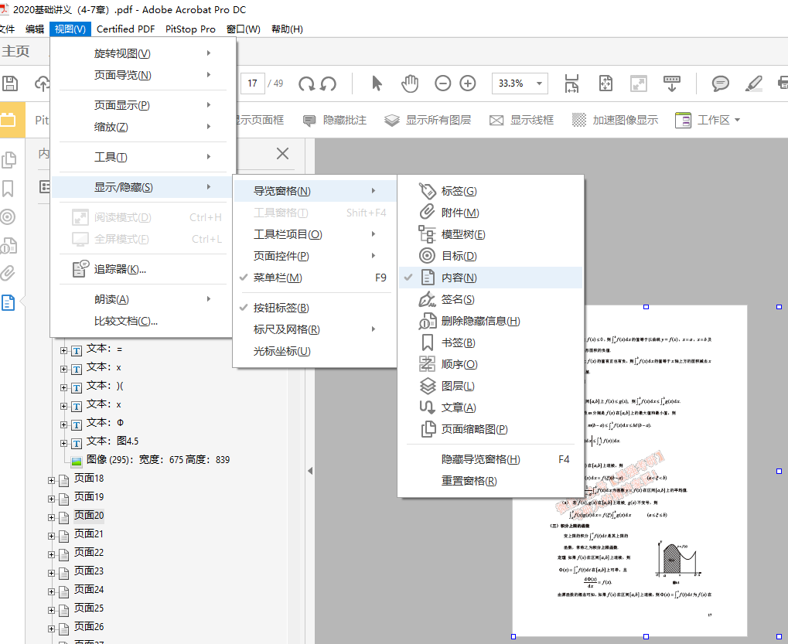Click the page number 17 field

[x=253, y=83]
